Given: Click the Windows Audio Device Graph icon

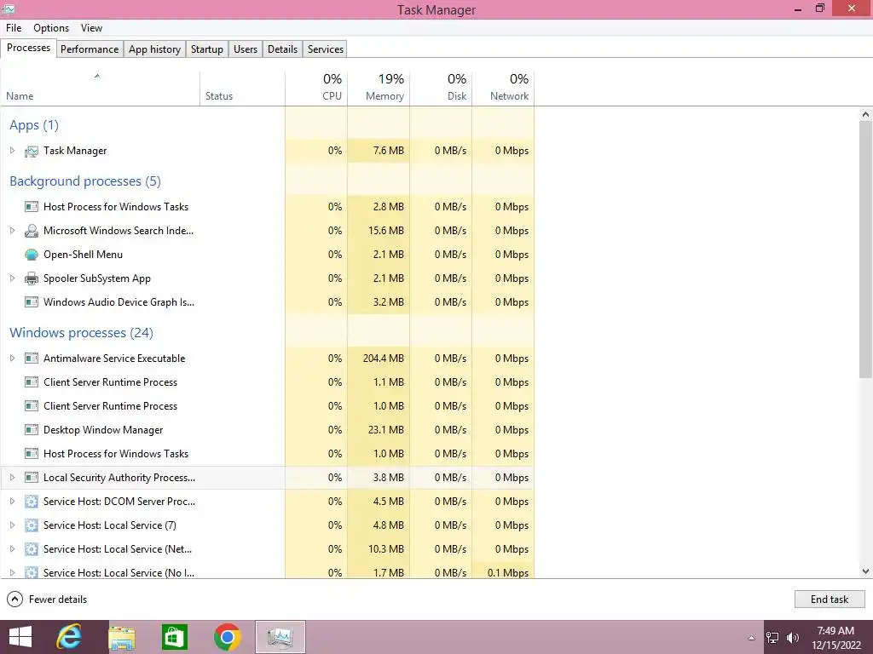Looking at the screenshot, I should click(x=32, y=302).
